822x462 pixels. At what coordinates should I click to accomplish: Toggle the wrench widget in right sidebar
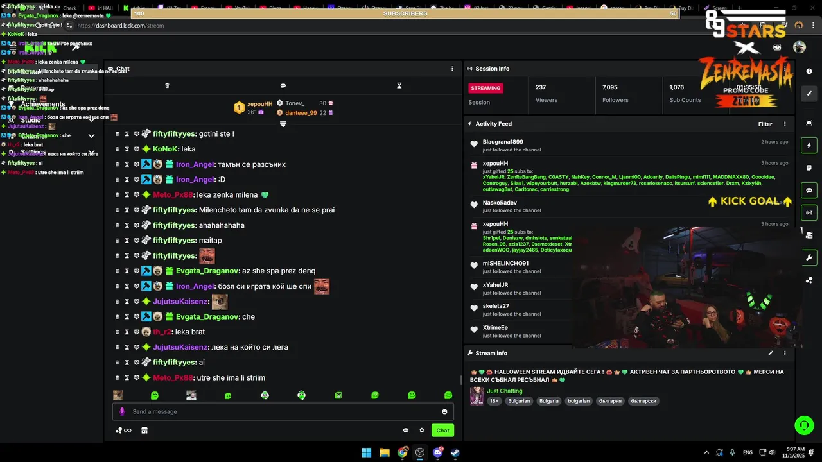pos(809,257)
